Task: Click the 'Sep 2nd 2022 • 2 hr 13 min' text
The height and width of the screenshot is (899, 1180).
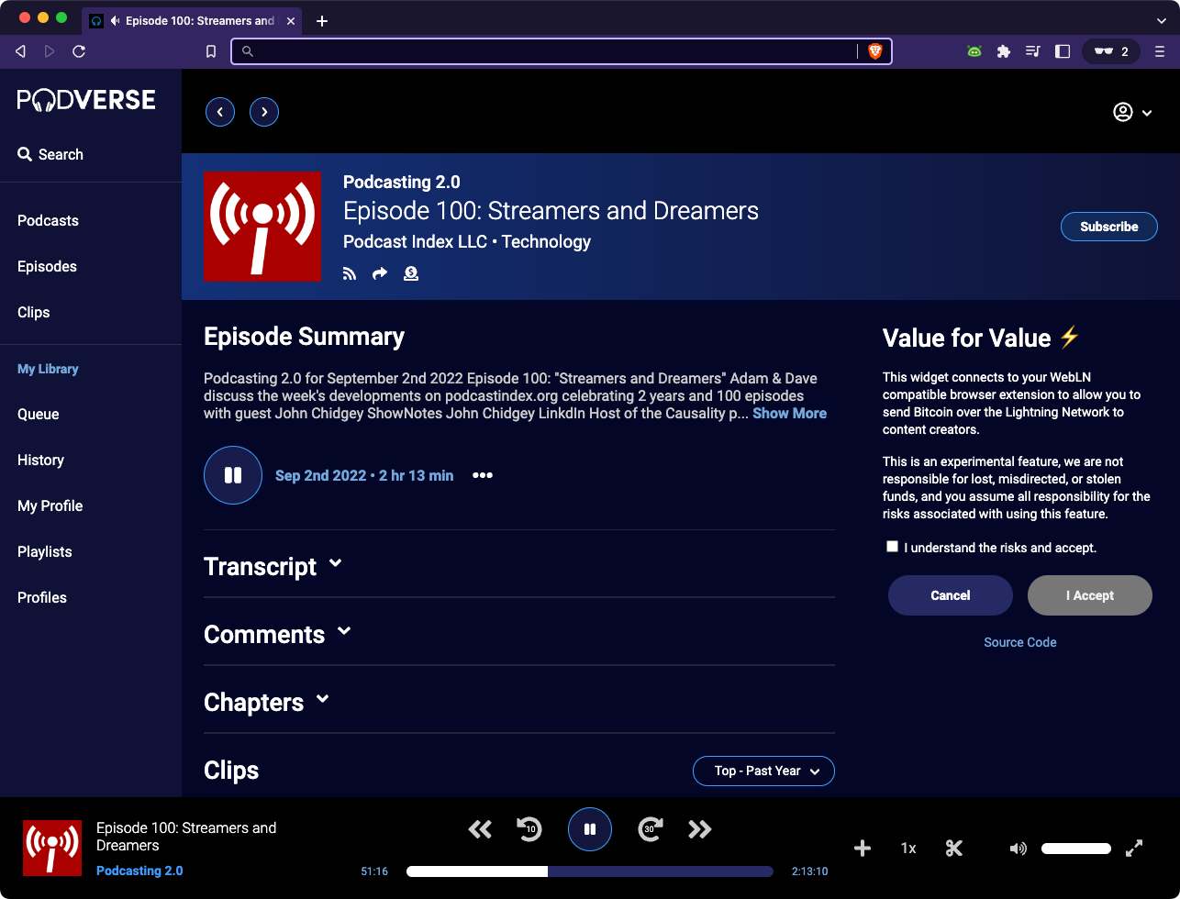Action: 364,475
